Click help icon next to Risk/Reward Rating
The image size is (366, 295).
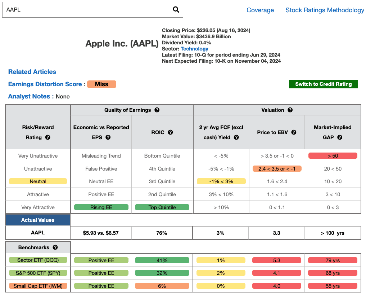48,137
